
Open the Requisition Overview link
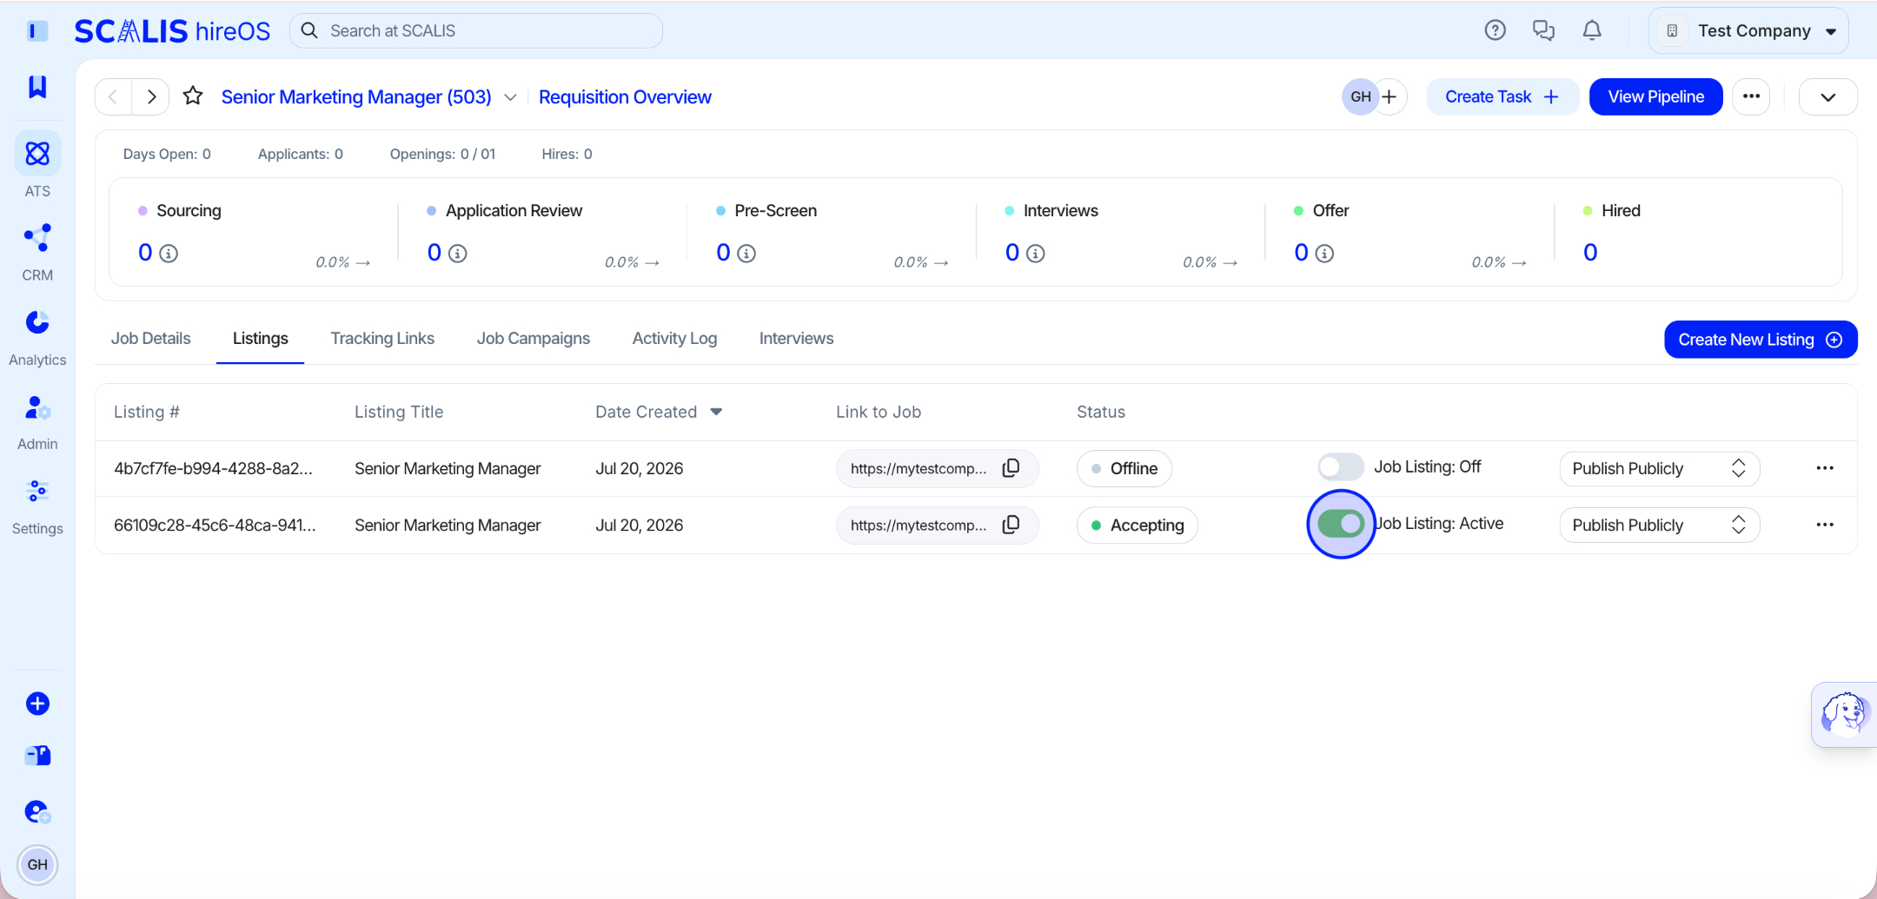pyautogui.click(x=625, y=97)
